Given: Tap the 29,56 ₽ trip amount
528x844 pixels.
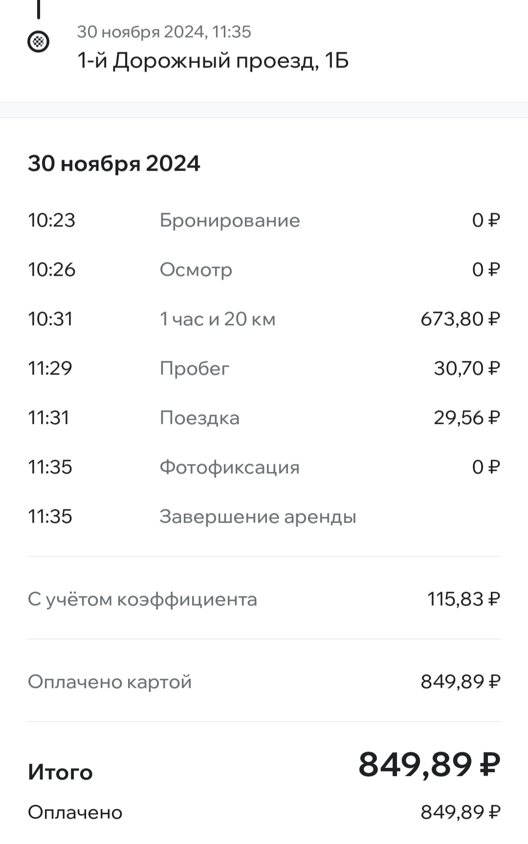Looking at the screenshot, I should click(x=467, y=418).
